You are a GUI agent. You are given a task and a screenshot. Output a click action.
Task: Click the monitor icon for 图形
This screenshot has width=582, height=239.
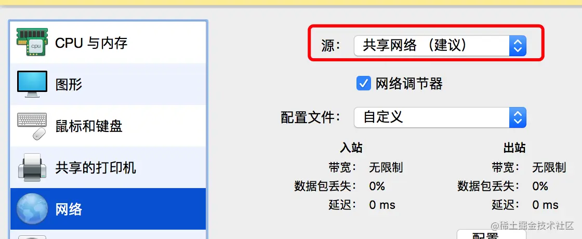[x=32, y=84]
